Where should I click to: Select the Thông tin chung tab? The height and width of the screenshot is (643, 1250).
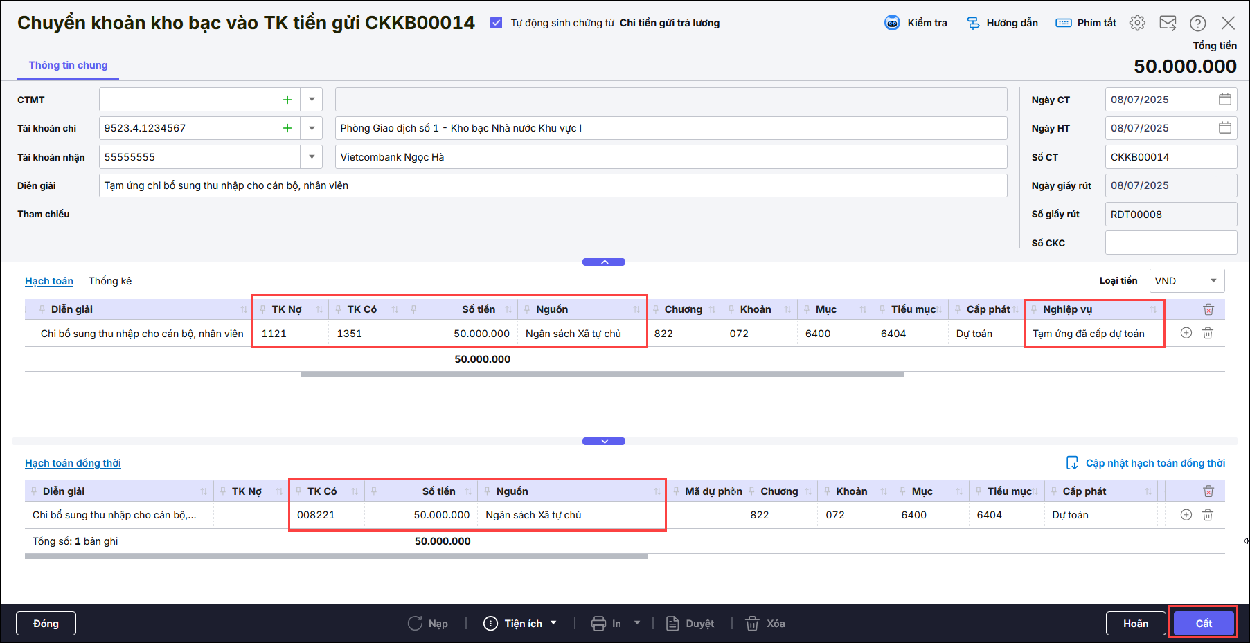point(68,65)
